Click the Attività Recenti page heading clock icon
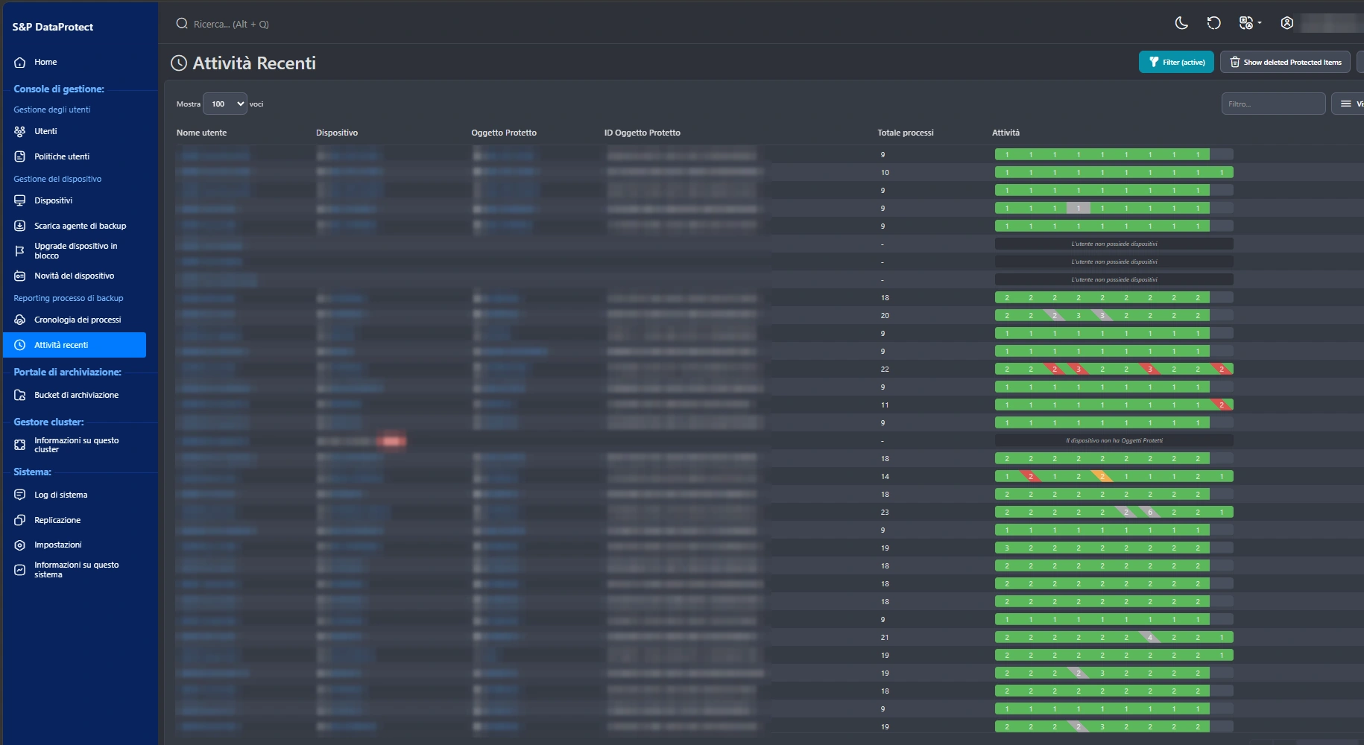1364x745 pixels. pos(179,63)
